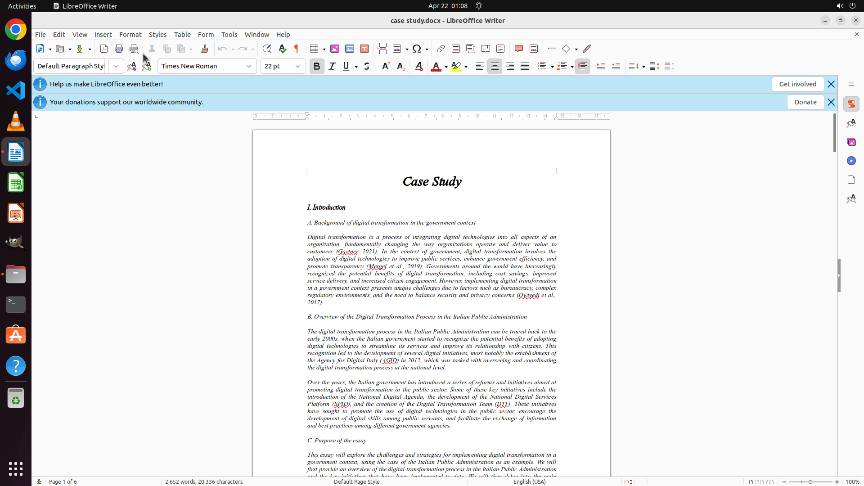Open the Format menu

pos(130,35)
